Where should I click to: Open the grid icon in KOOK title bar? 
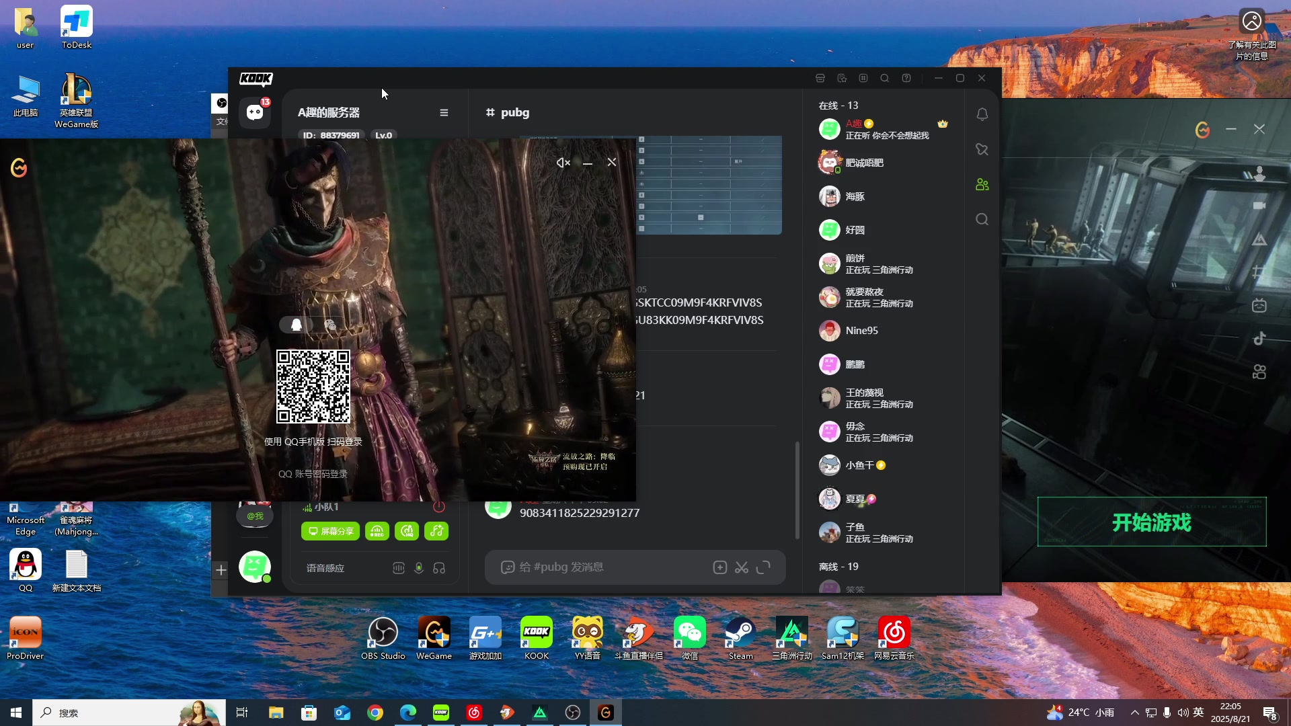click(x=863, y=78)
